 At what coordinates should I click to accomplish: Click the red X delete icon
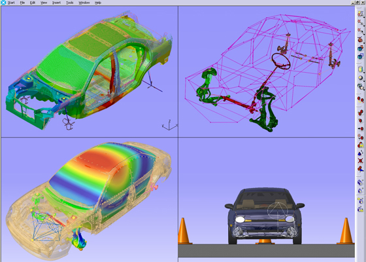(360, 160)
